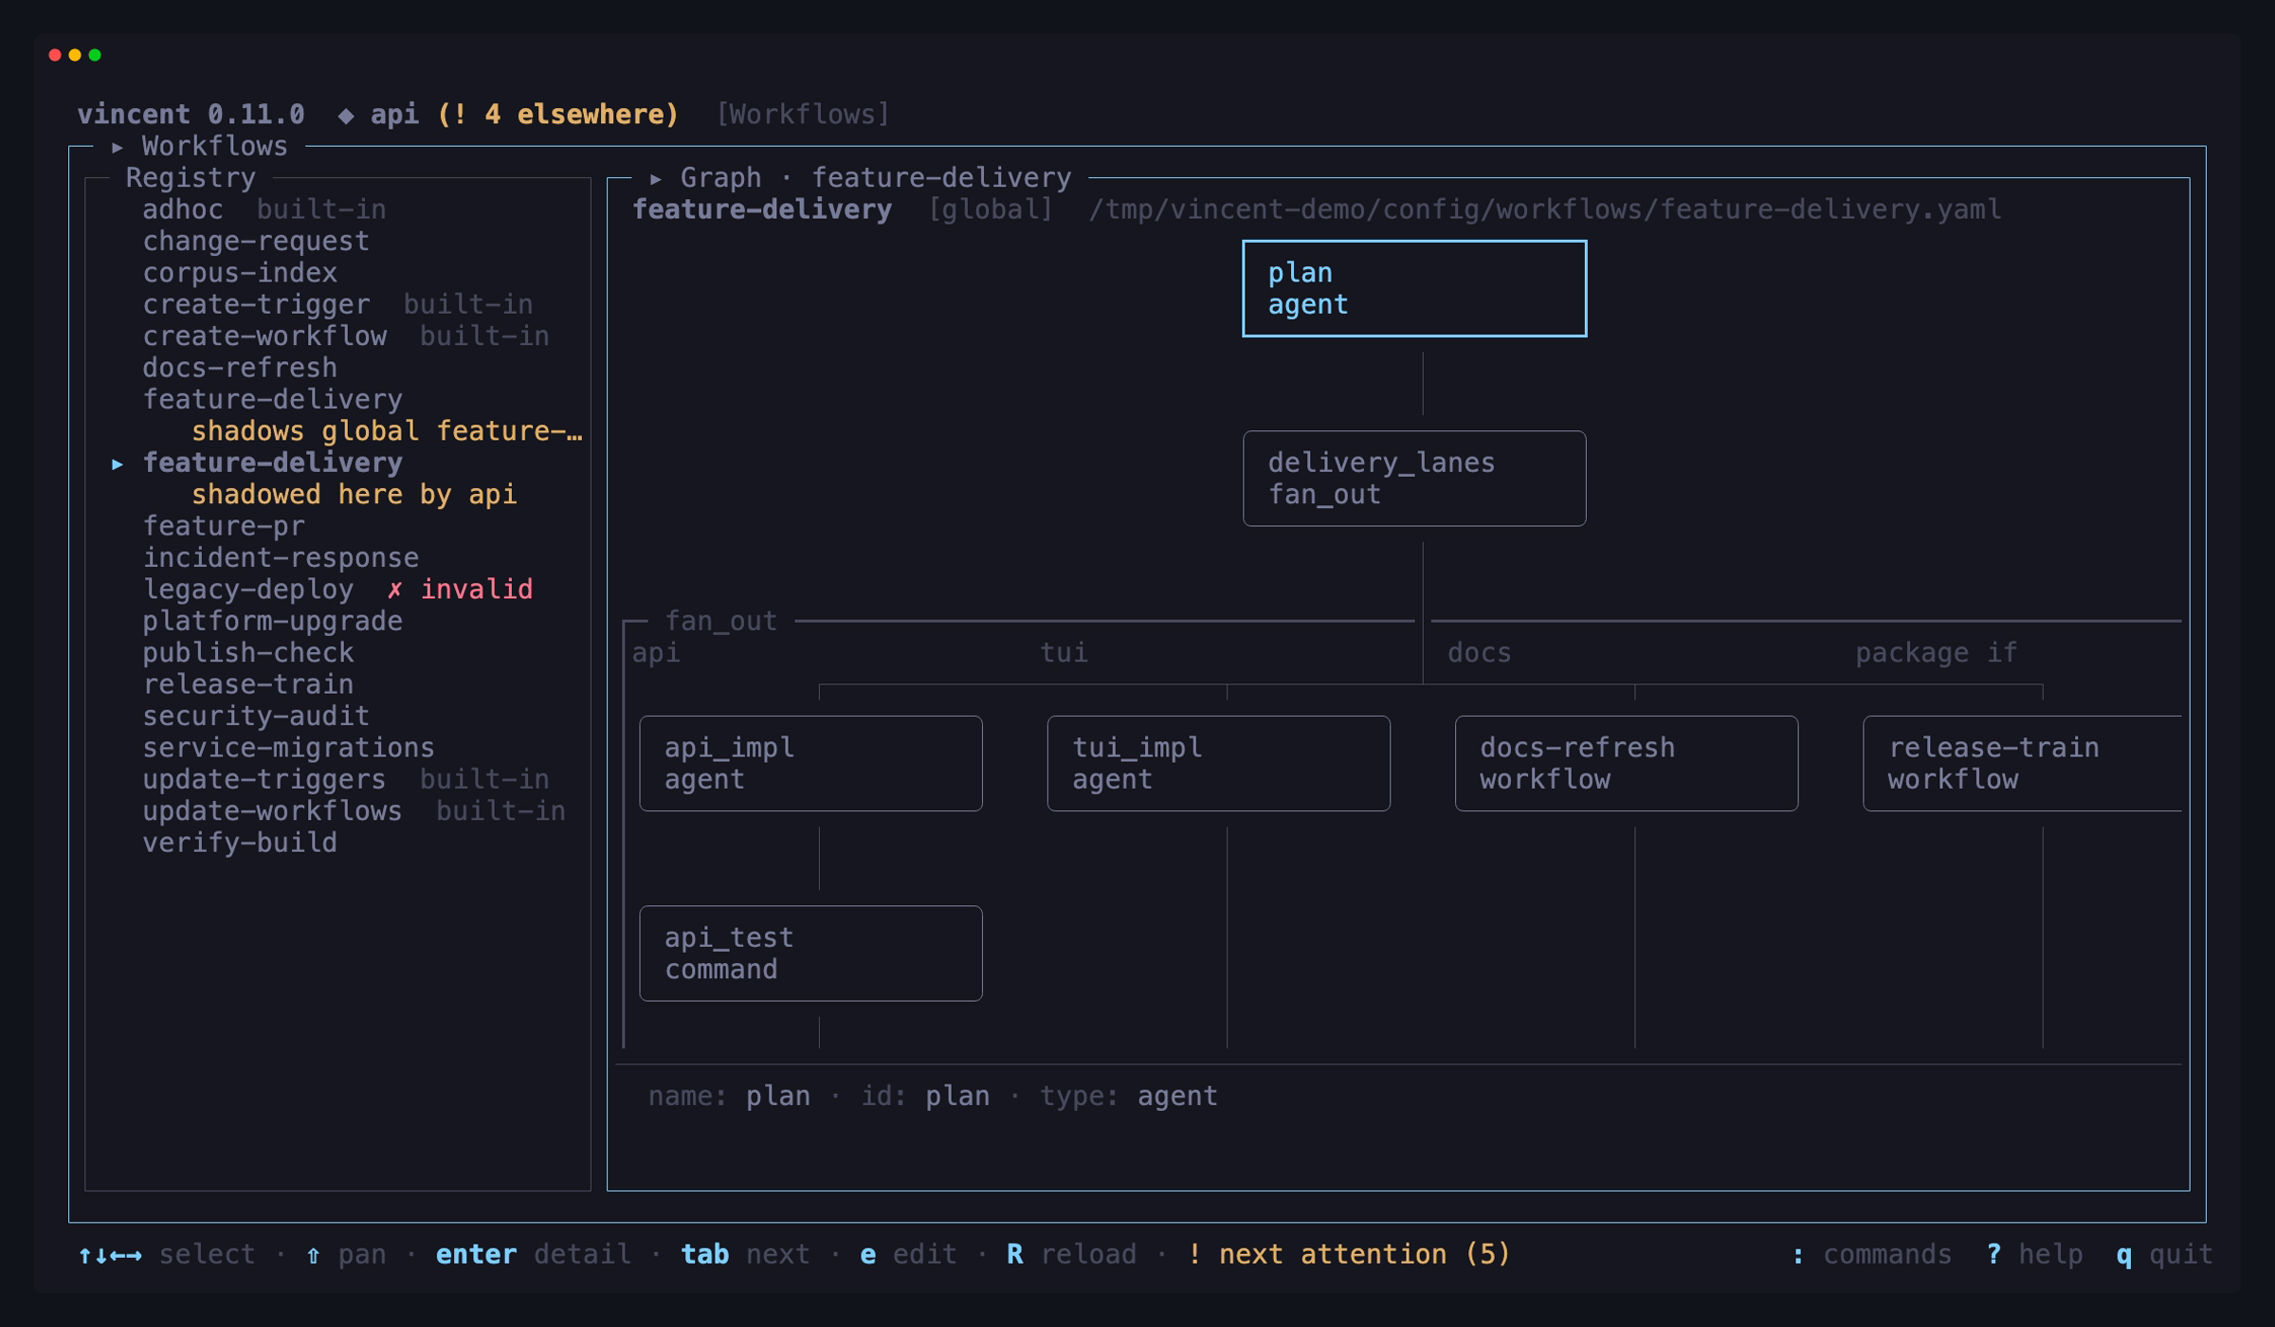
Task: Select create-workflow built-in entry
Action: click(346, 336)
